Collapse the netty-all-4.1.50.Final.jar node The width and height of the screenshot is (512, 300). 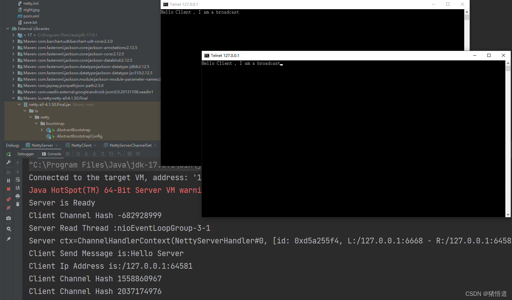click(x=19, y=105)
